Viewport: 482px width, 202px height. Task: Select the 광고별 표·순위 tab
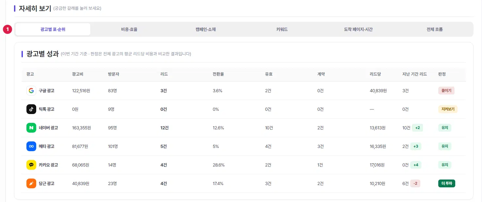pos(53,29)
